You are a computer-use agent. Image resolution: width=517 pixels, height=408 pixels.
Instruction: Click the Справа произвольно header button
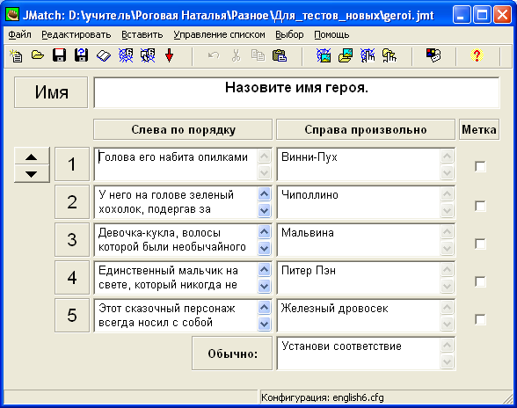366,129
